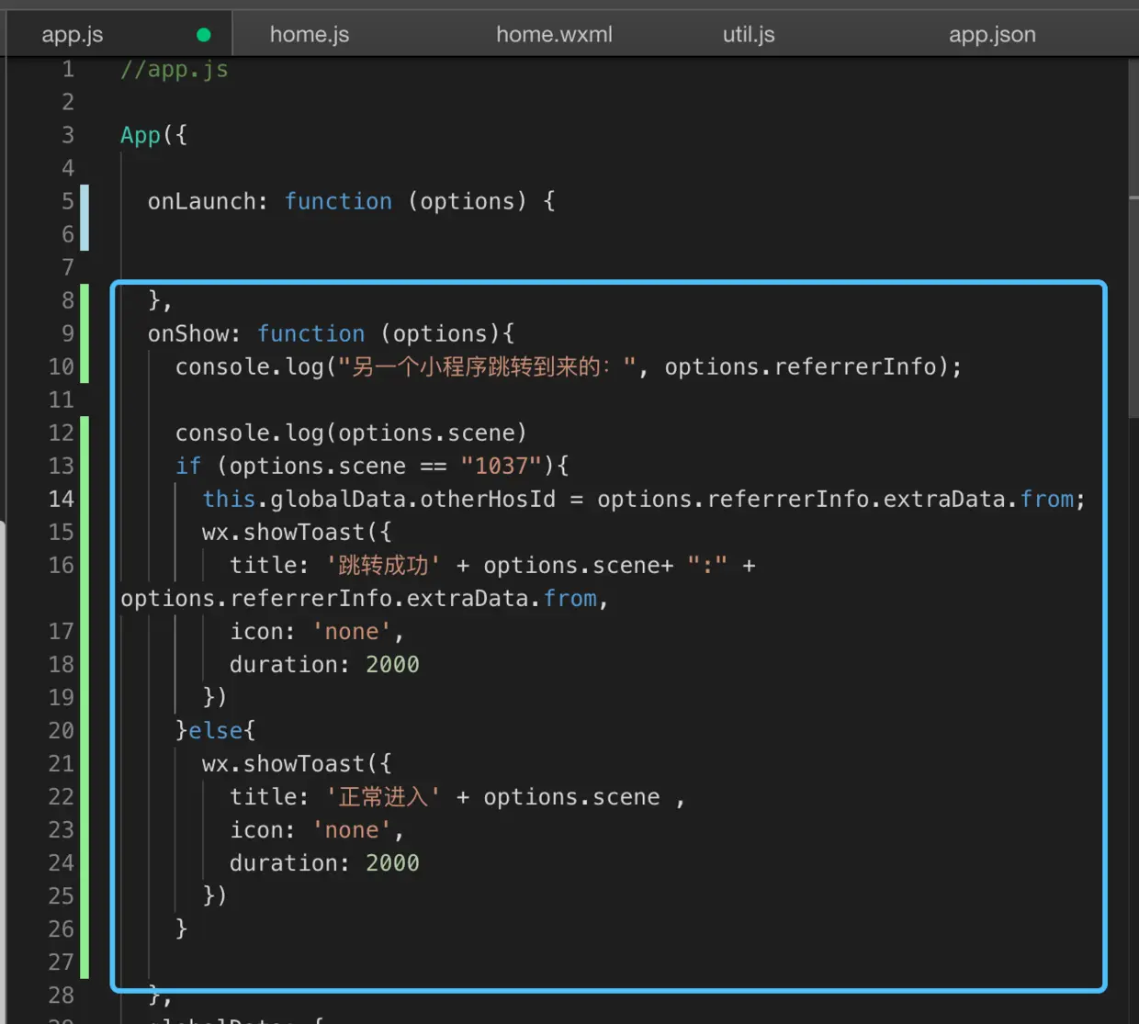
Task: Click line number 9 in the gutter
Action: [x=67, y=333]
